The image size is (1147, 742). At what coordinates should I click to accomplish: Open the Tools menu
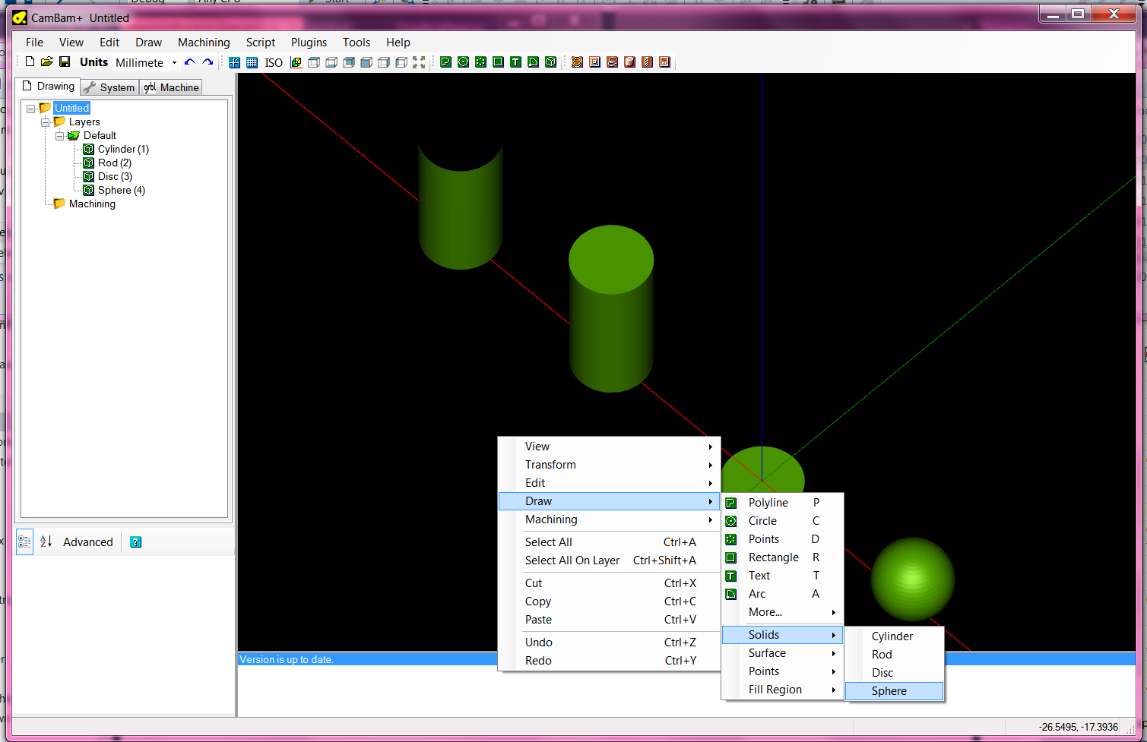click(x=356, y=43)
